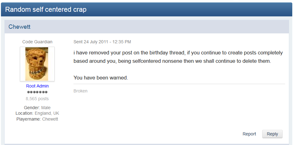
Task: Click the Location England, UK text
Action: tap(37, 113)
